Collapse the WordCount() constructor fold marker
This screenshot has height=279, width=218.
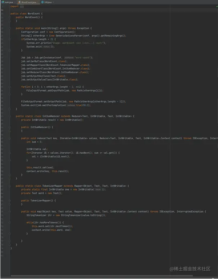pos(10,17)
